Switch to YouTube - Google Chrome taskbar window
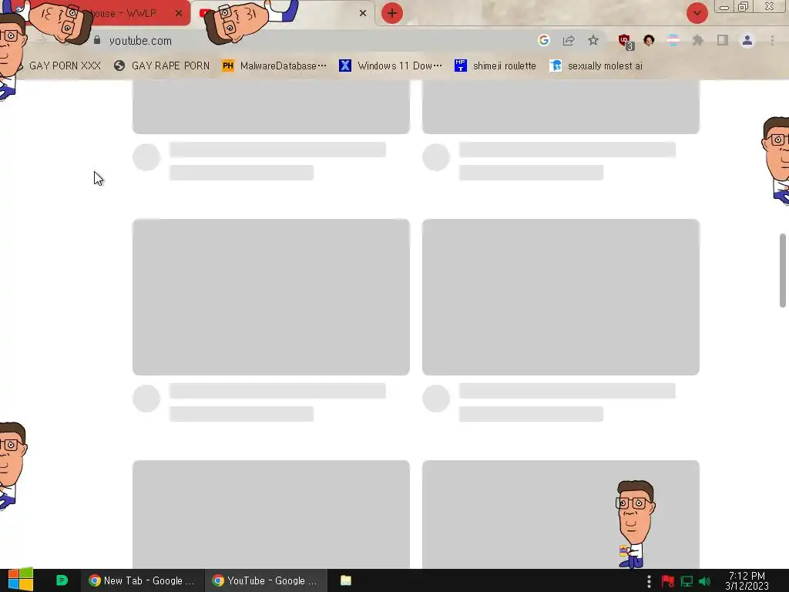Viewport: 789px width, 592px height. coord(266,580)
